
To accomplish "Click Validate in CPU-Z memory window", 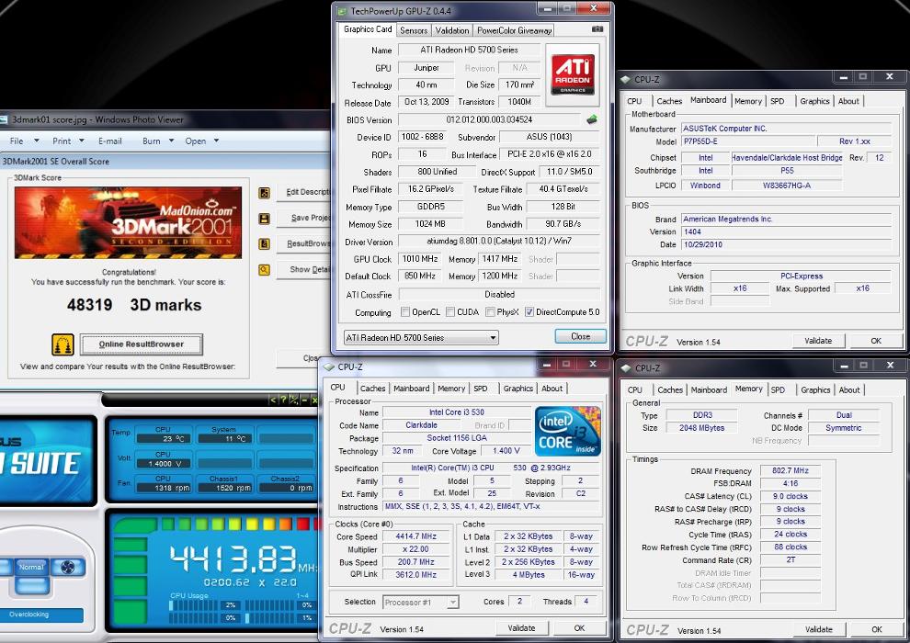I will click(819, 629).
